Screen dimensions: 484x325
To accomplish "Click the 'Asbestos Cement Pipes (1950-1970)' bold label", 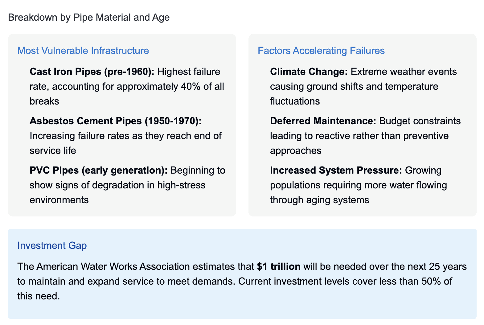I will [115, 121].
